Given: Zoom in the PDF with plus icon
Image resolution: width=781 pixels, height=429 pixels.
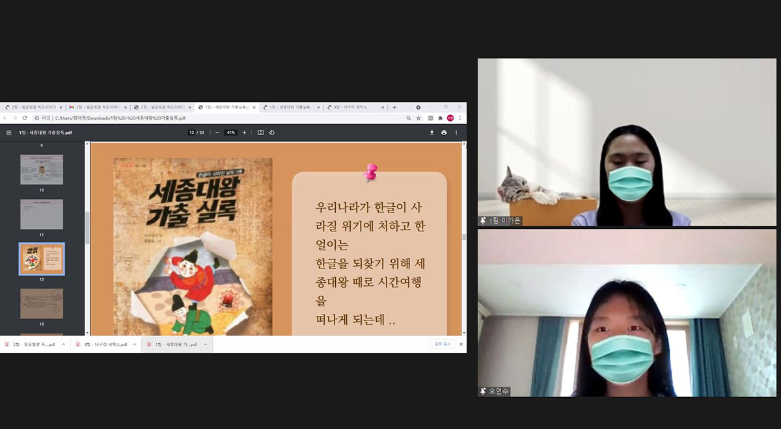Looking at the screenshot, I should point(244,133).
